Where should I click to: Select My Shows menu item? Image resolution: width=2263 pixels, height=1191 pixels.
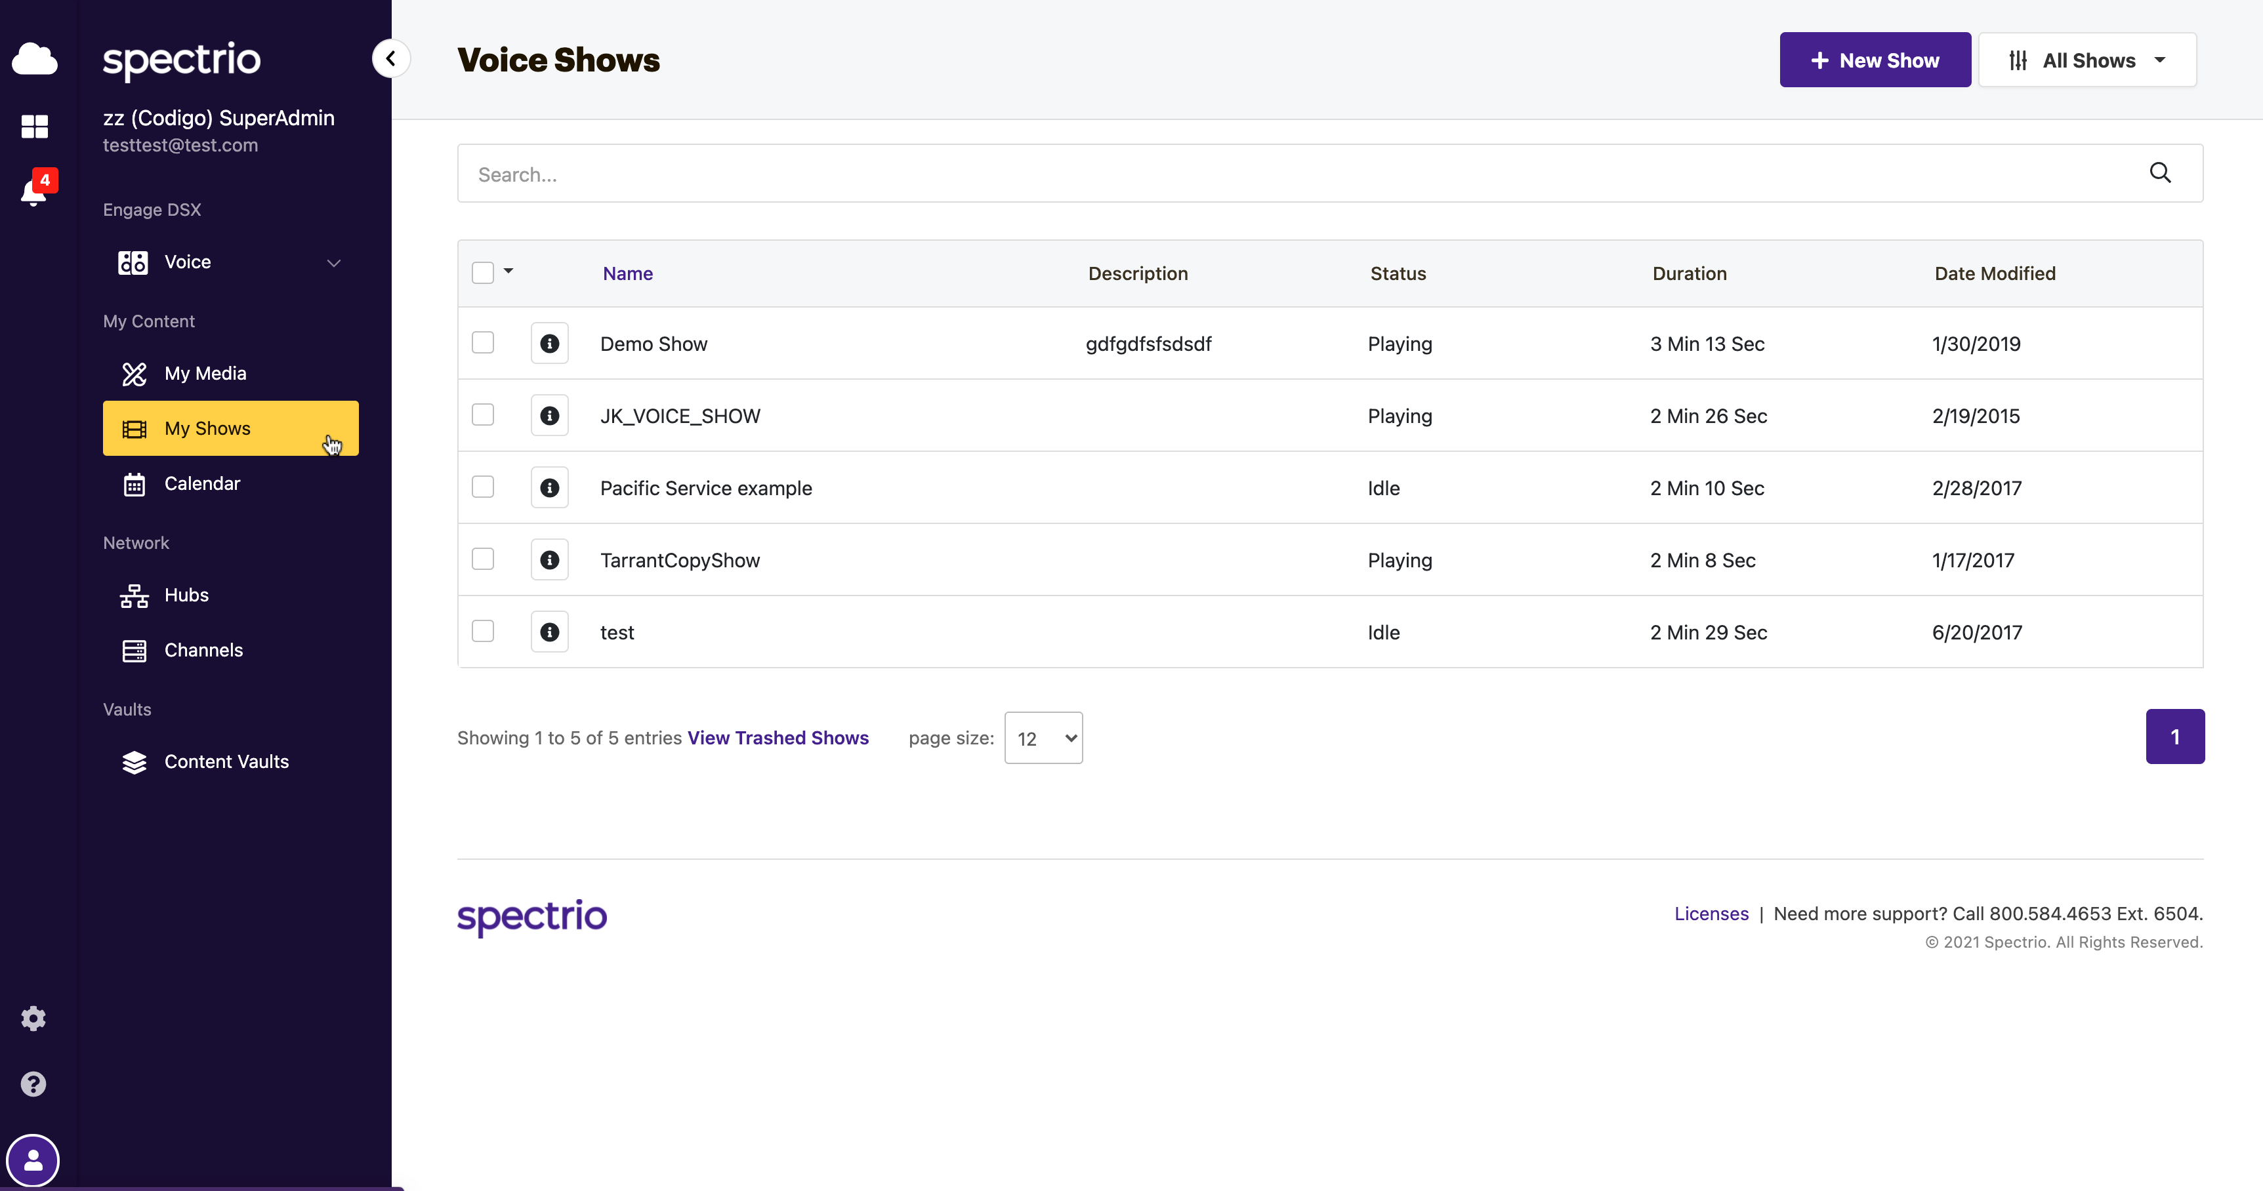point(230,429)
